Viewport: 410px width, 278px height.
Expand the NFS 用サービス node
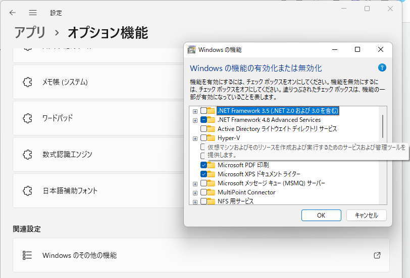(195, 202)
